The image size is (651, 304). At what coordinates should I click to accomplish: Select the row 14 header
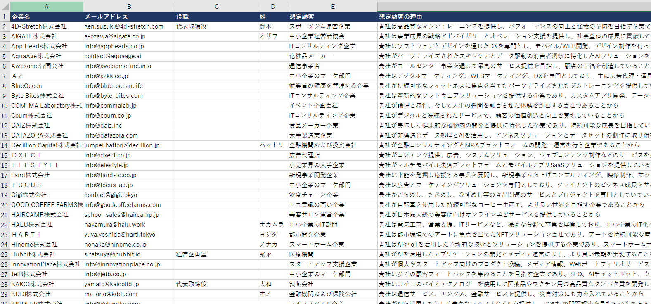5,145
